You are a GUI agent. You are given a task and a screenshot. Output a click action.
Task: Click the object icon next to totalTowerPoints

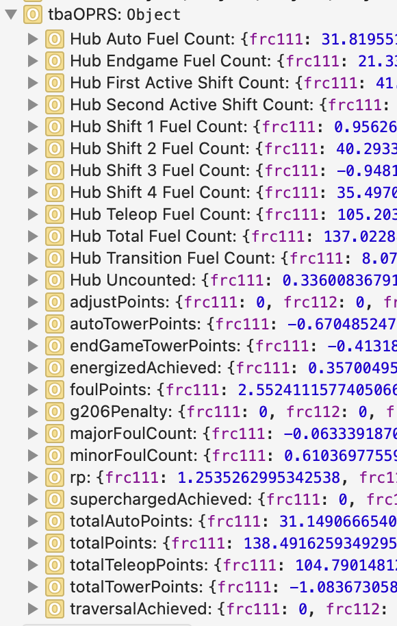(55, 587)
